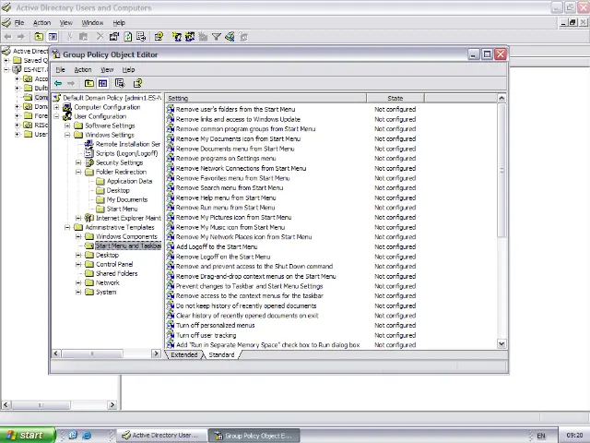Screen dimensions: 590x443
Task: Switch to Active Directory Users taskbar button
Action: point(162,435)
